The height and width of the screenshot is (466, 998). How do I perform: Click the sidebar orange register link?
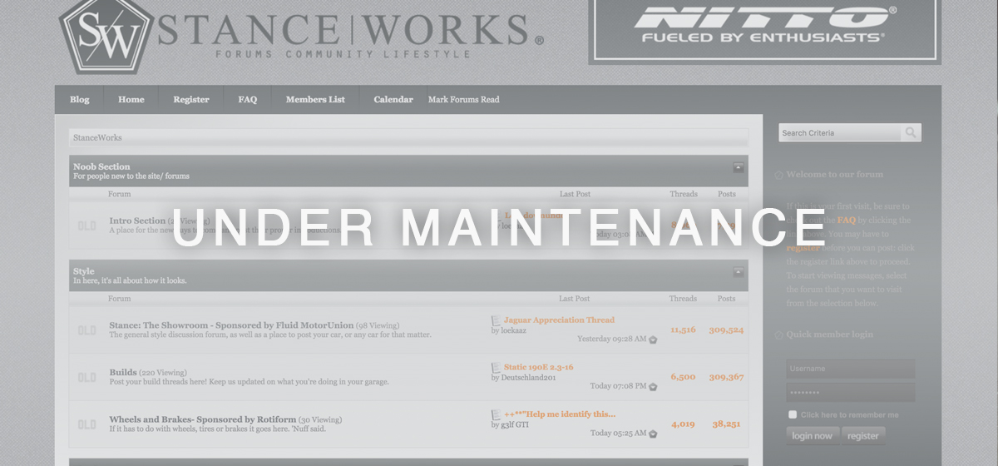click(x=803, y=248)
